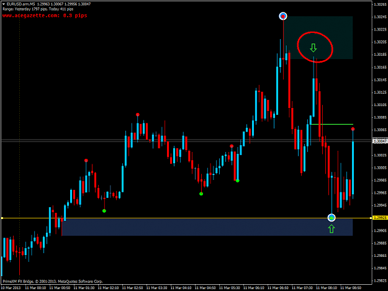Image resolution: width=388 pixels, height=291 pixels.
Task: Click the green up arrow in the blue zone
Action: (332, 229)
